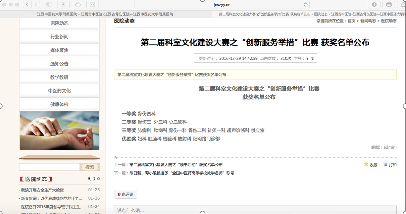Select the smaller font size T
The image size is (406, 214).
coord(307,59)
